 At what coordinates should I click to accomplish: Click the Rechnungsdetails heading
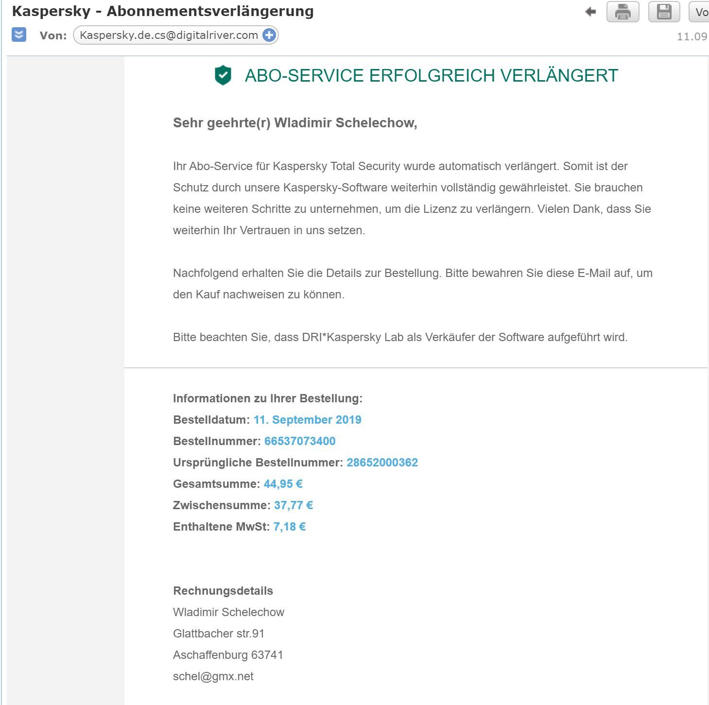click(x=223, y=591)
